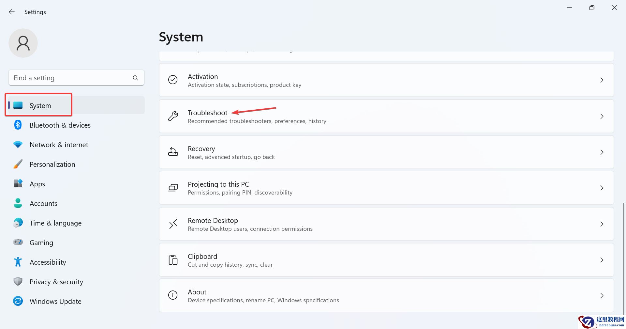
Task: Expand the Troubleshoot row chevron
Action: tap(602, 116)
